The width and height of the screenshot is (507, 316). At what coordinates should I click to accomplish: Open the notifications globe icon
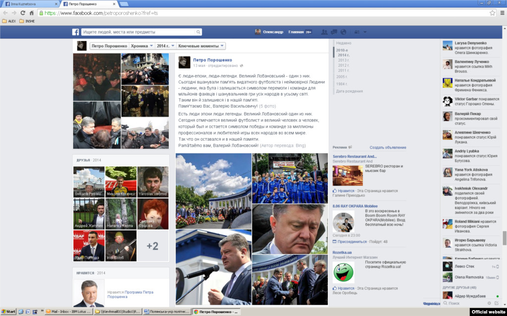click(343, 32)
